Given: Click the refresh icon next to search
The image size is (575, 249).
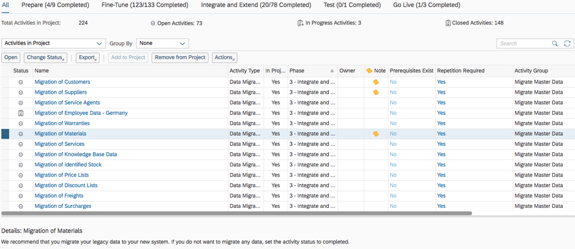Looking at the screenshot, I should (x=567, y=44).
